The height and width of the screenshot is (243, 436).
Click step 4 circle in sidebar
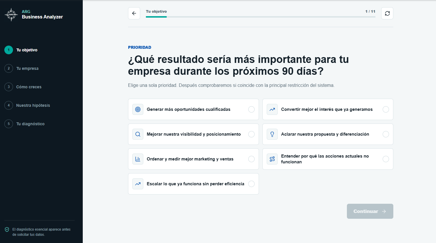click(x=9, y=105)
